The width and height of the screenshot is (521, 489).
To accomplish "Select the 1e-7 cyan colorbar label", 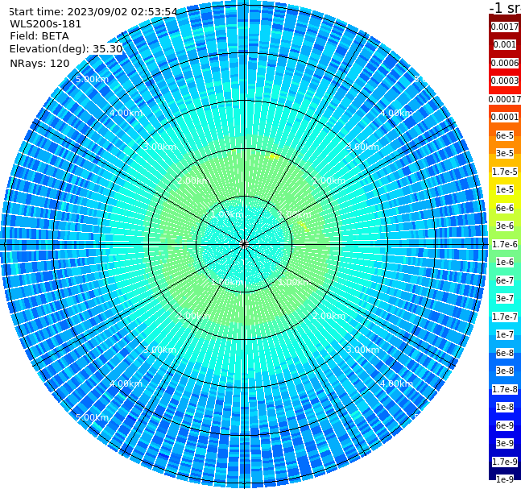I will (505, 335).
